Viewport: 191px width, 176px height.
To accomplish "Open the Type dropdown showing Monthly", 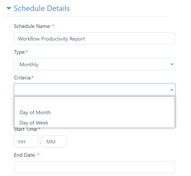I will pyautogui.click(x=94, y=64).
